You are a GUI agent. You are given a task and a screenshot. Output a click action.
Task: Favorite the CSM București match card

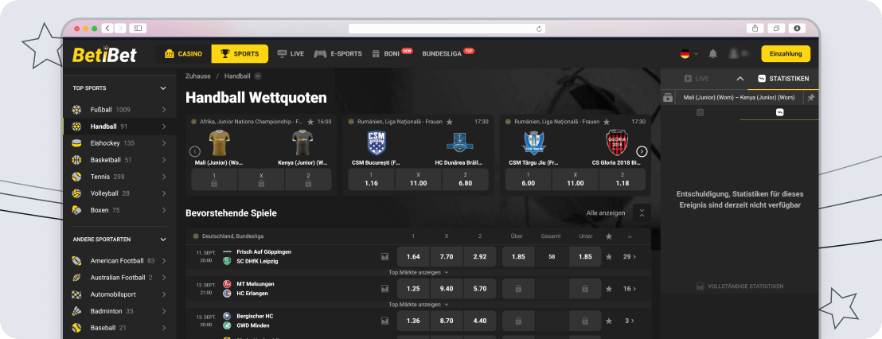click(450, 122)
